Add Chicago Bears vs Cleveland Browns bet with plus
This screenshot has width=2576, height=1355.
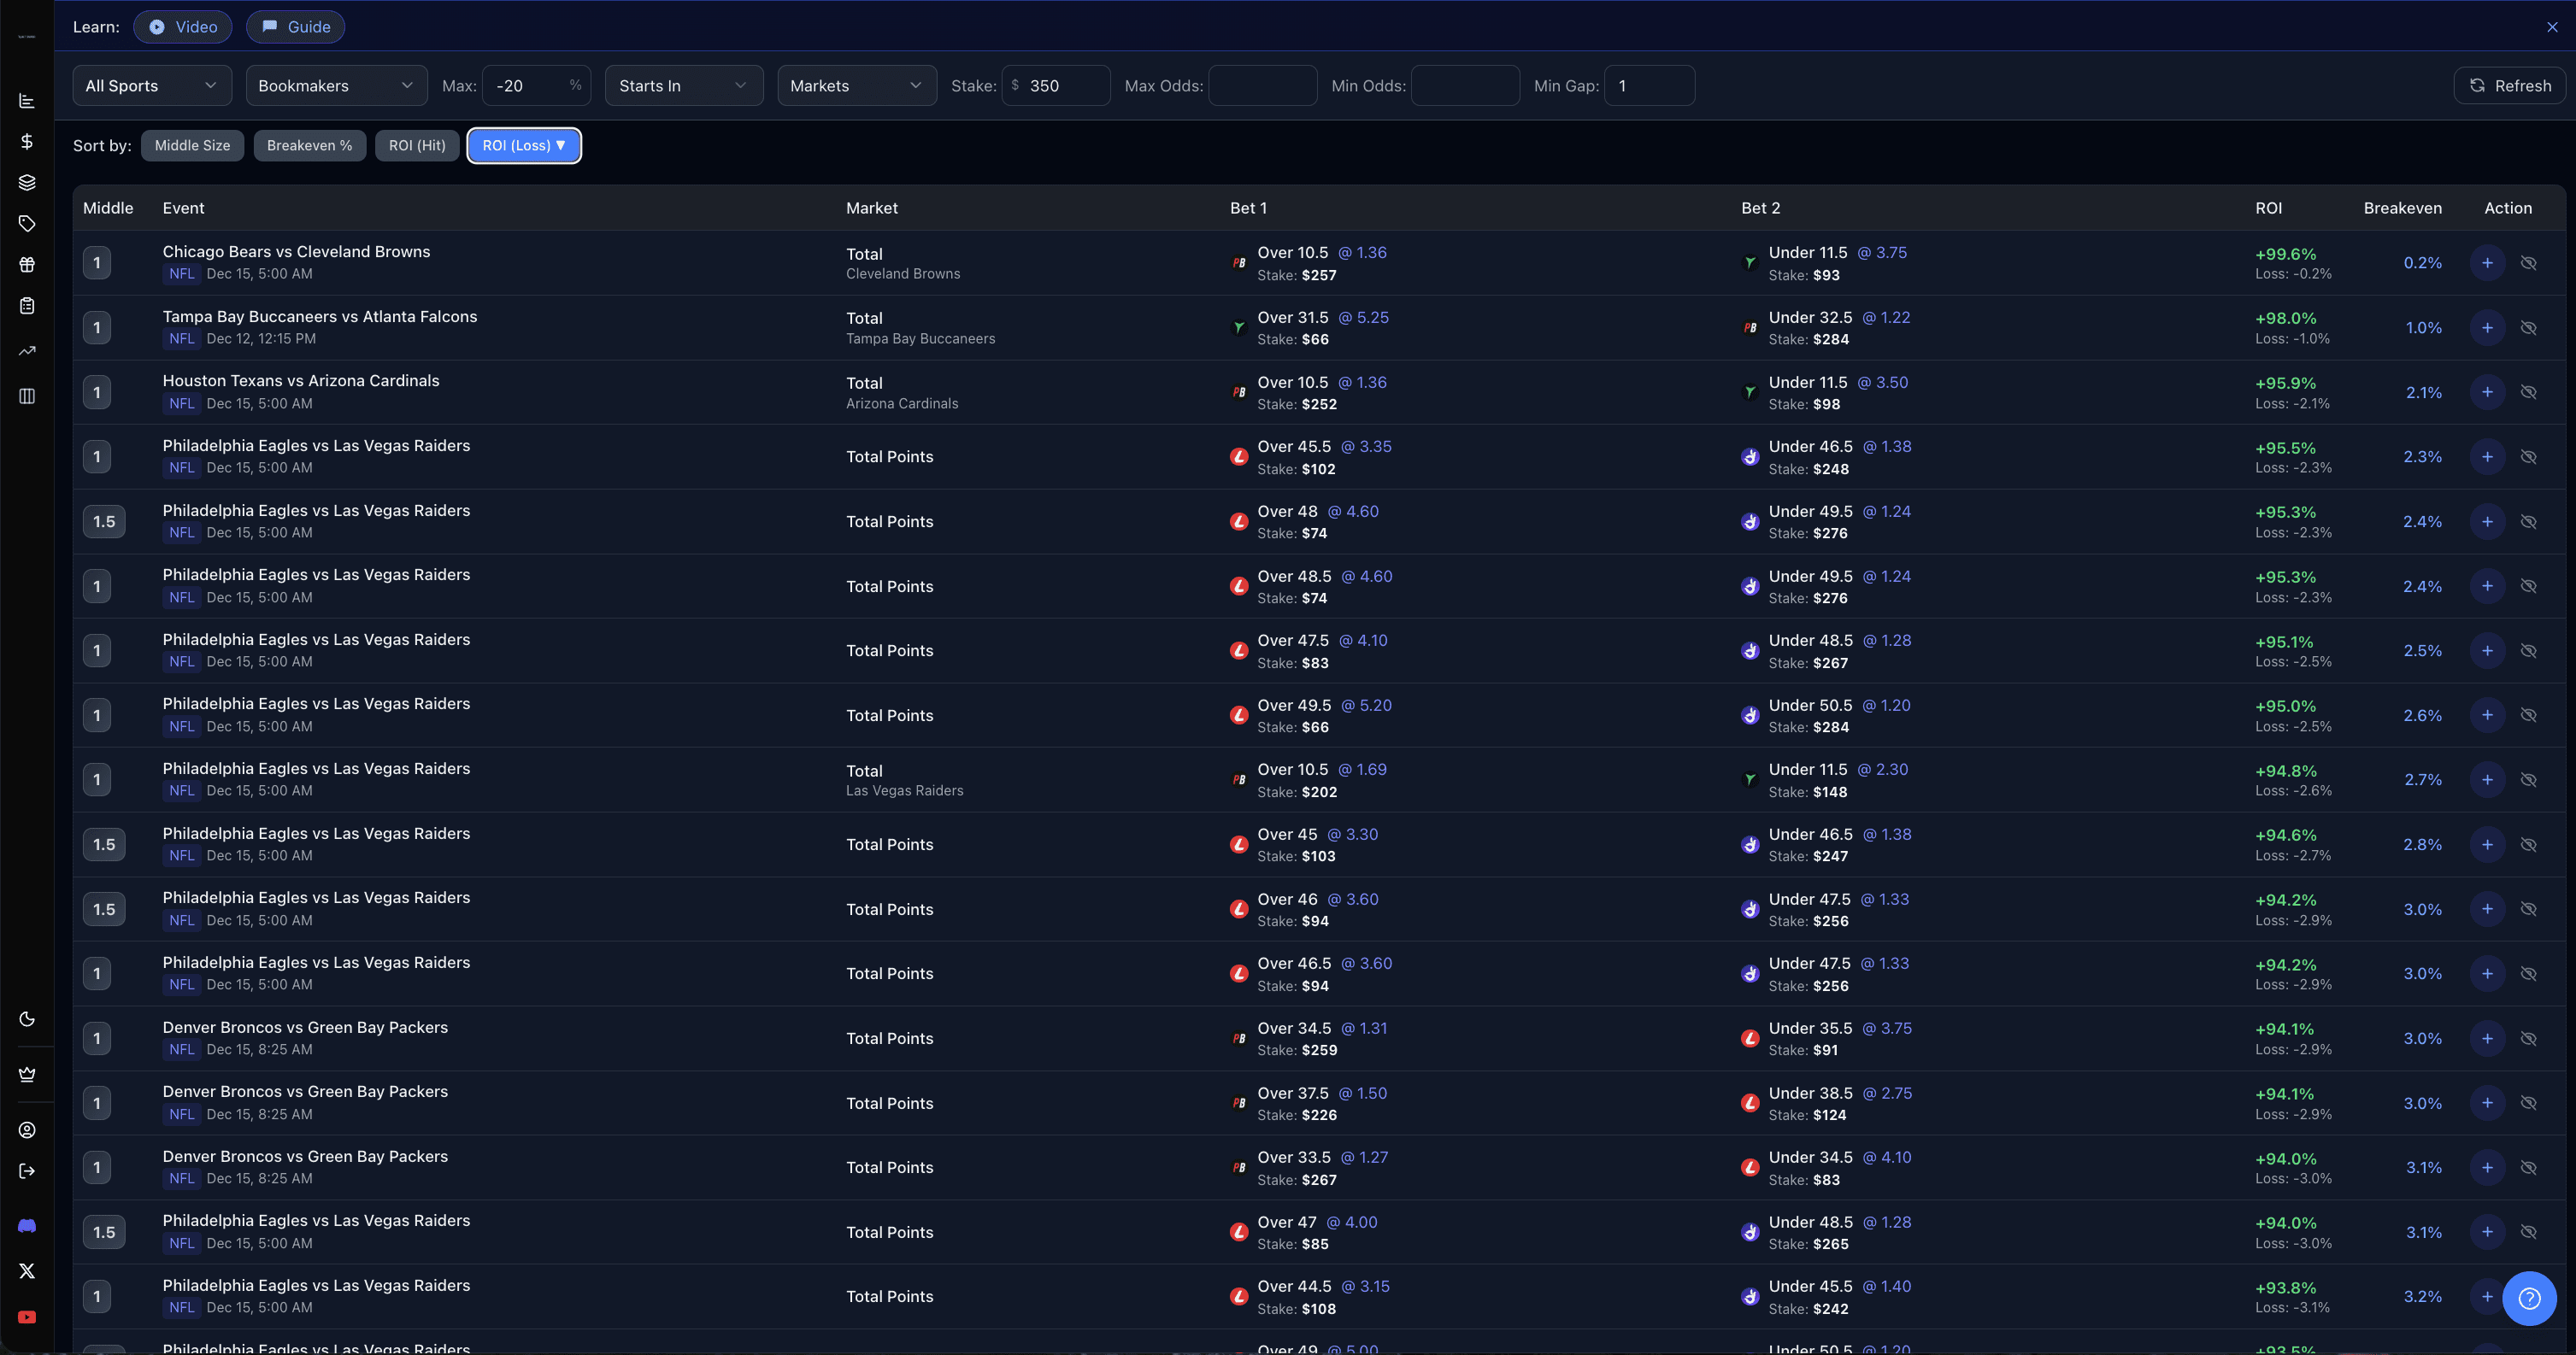[x=2487, y=263]
